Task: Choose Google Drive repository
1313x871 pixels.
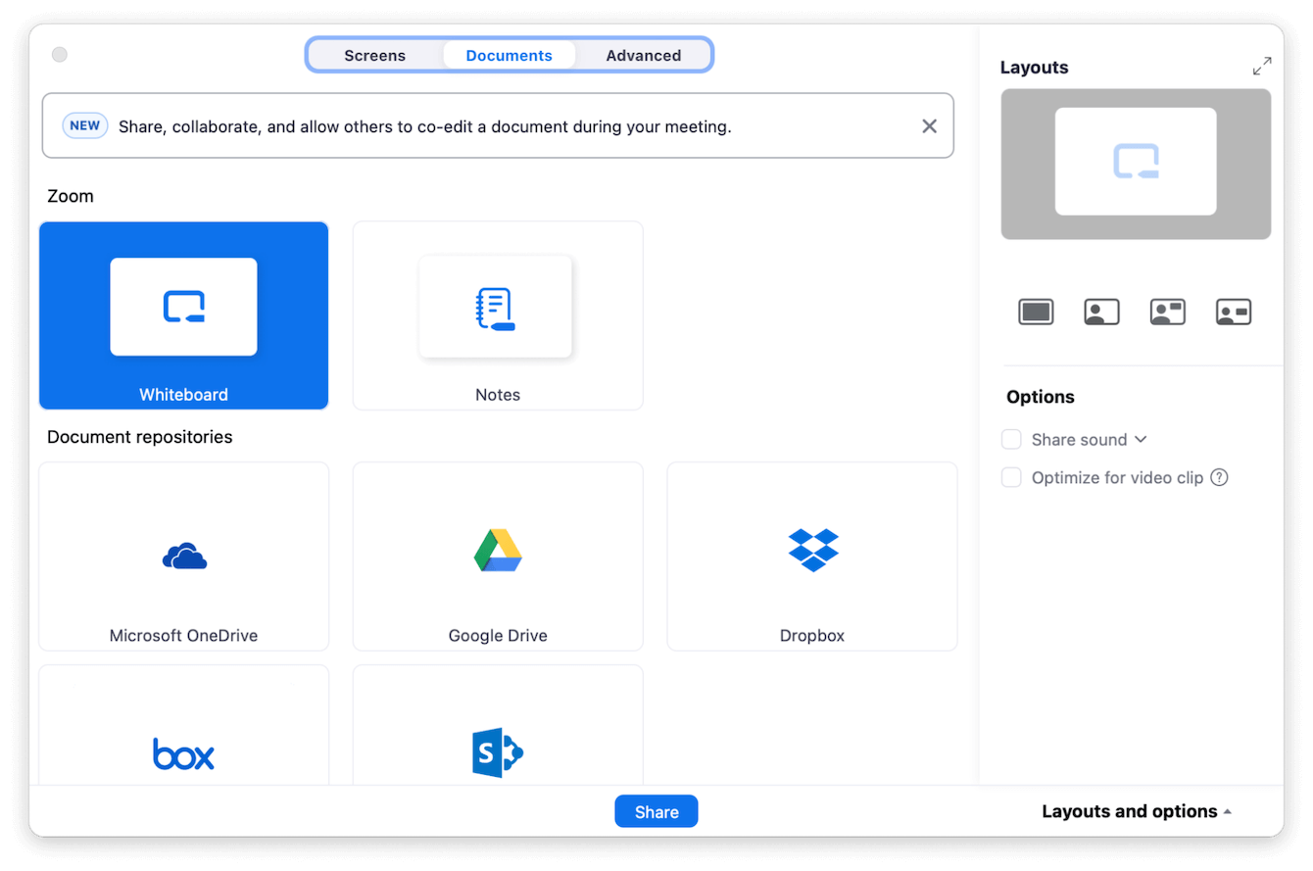Action: (x=497, y=556)
